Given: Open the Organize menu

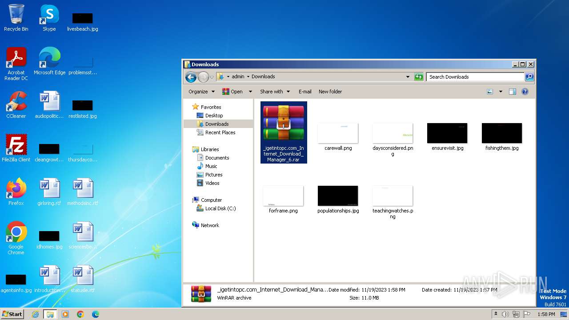Looking at the screenshot, I should 201,92.
